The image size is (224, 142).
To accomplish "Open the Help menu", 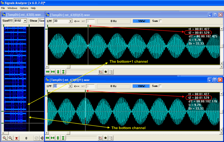I will point(33,8).
